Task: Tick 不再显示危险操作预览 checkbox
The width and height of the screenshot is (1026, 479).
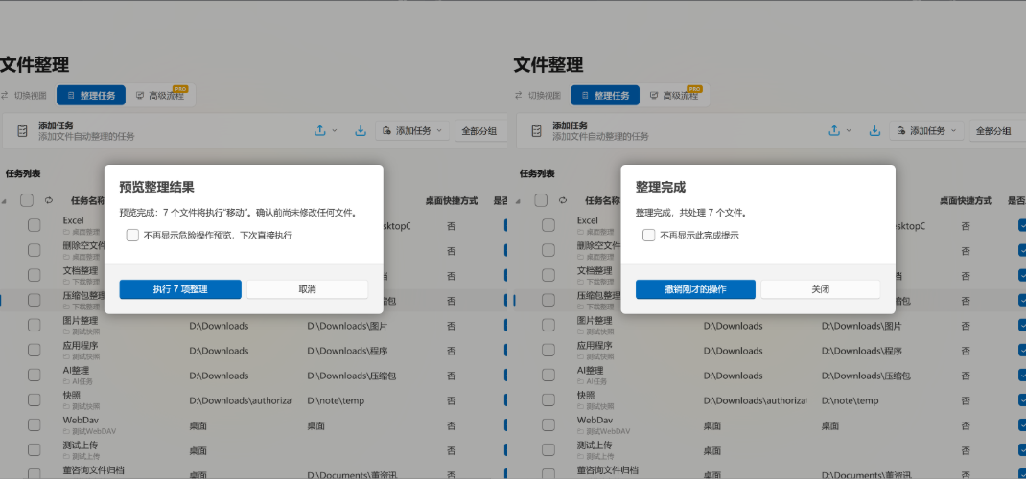Action: (x=132, y=236)
